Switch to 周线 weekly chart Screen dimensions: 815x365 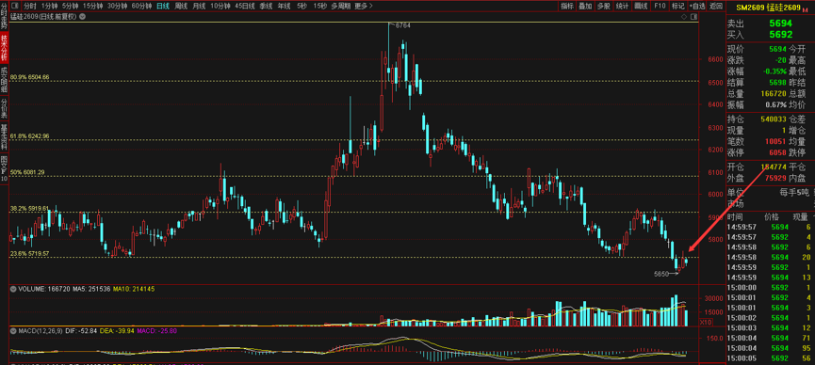point(181,7)
